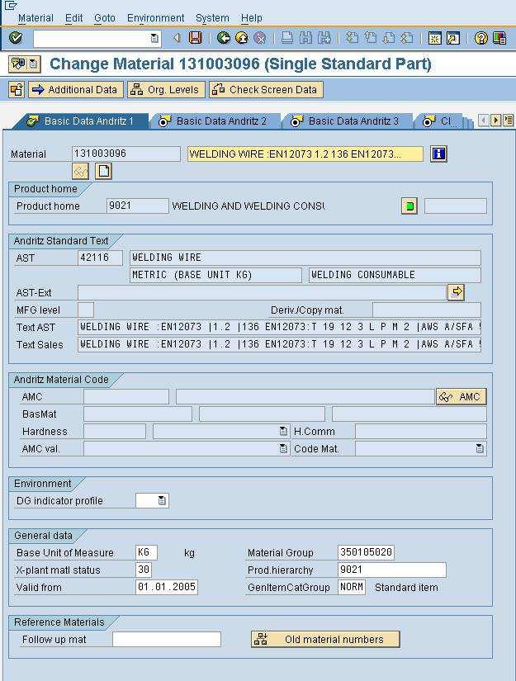Click the Base Unit of Measure field KG
516x681 pixels.
point(146,552)
